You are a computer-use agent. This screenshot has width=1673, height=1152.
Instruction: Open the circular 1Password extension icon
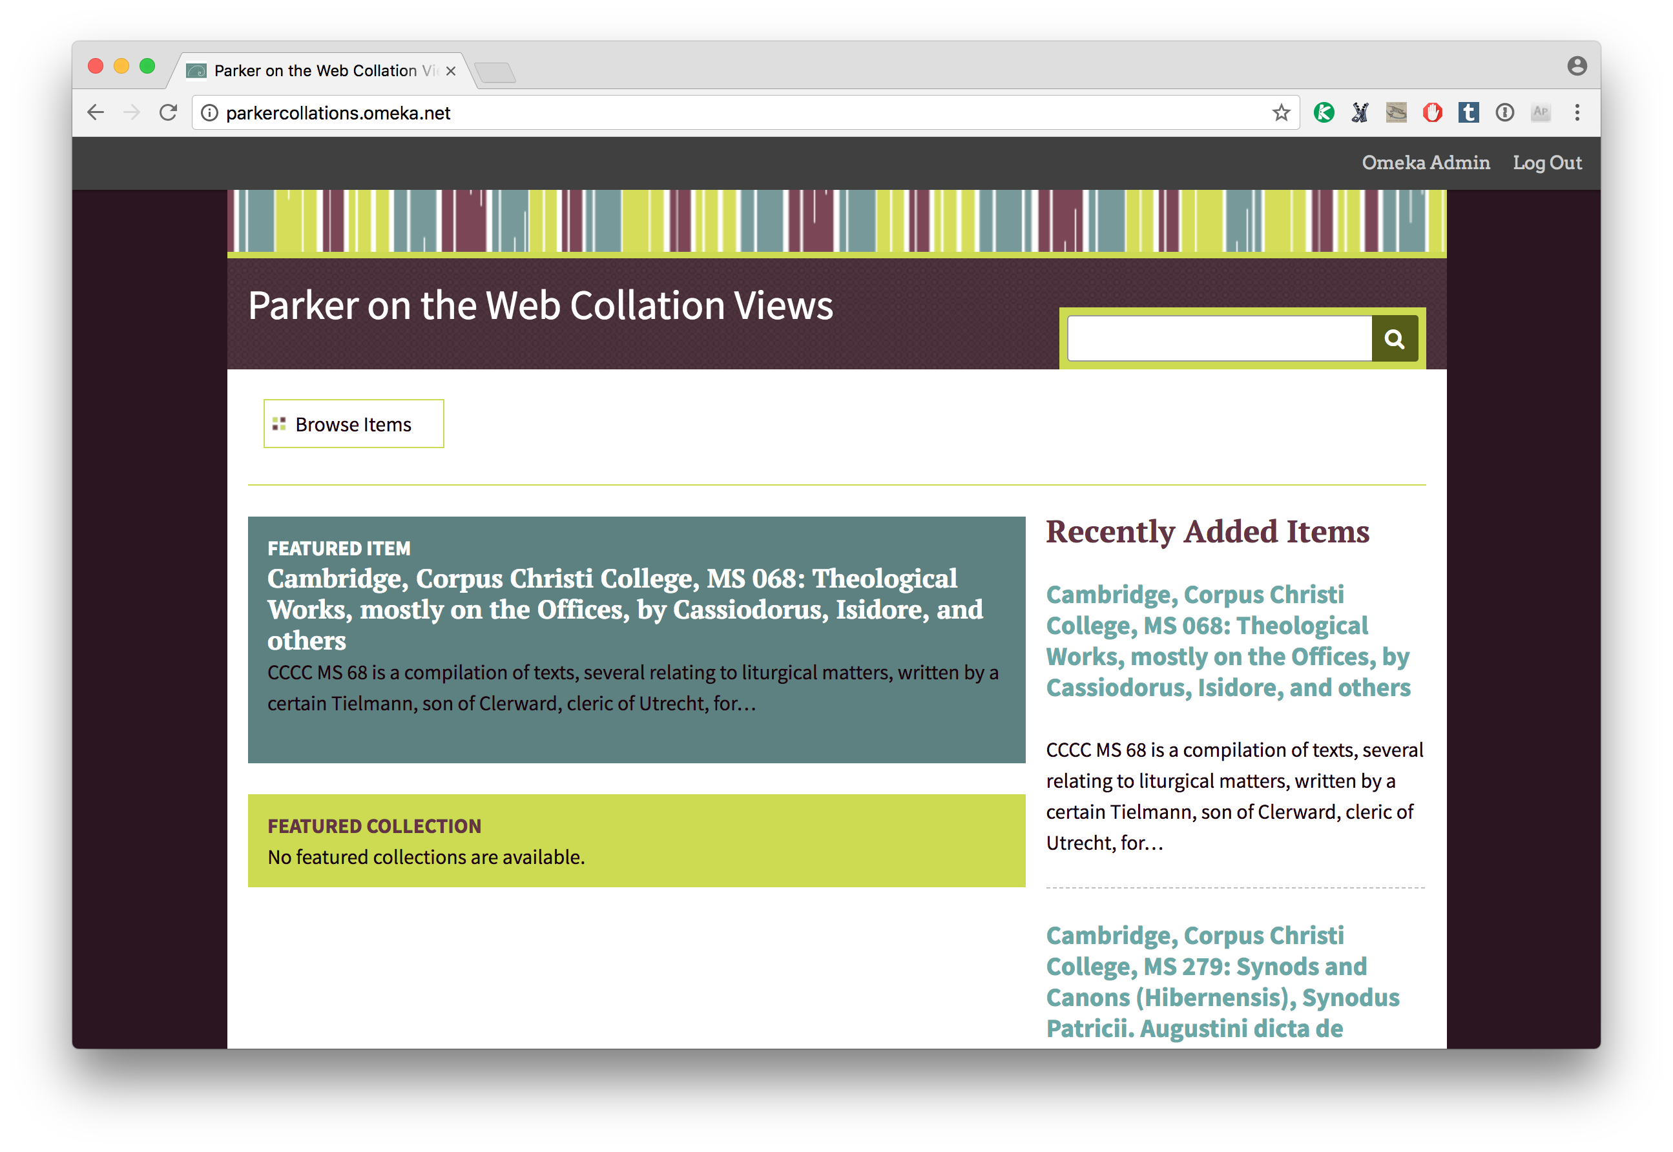(x=1504, y=112)
